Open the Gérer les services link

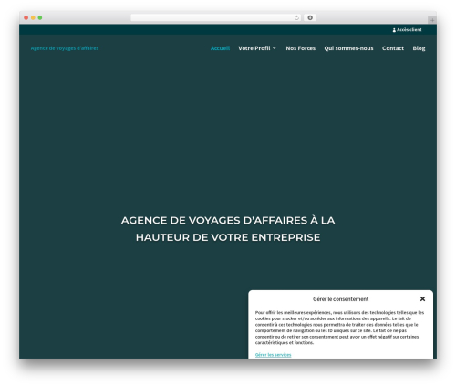coord(273,355)
